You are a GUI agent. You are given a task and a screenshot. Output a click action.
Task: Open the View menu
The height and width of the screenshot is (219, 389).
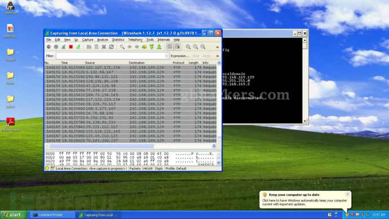(x=67, y=40)
